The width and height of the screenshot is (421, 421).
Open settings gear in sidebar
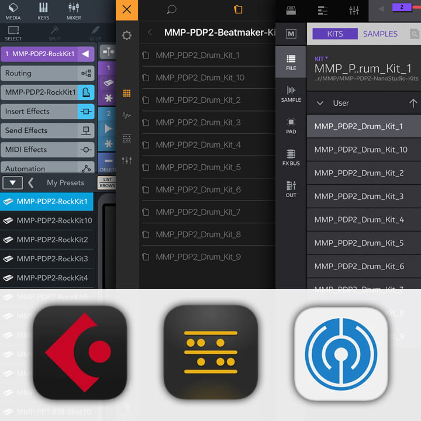point(127,36)
